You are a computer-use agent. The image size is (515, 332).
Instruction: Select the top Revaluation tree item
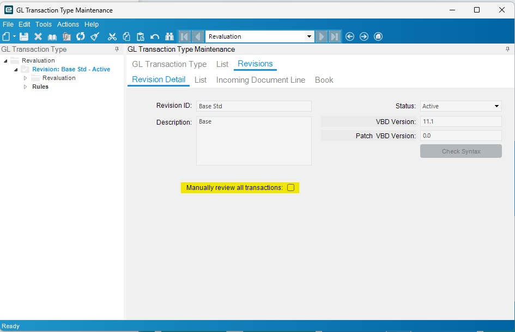click(38, 60)
